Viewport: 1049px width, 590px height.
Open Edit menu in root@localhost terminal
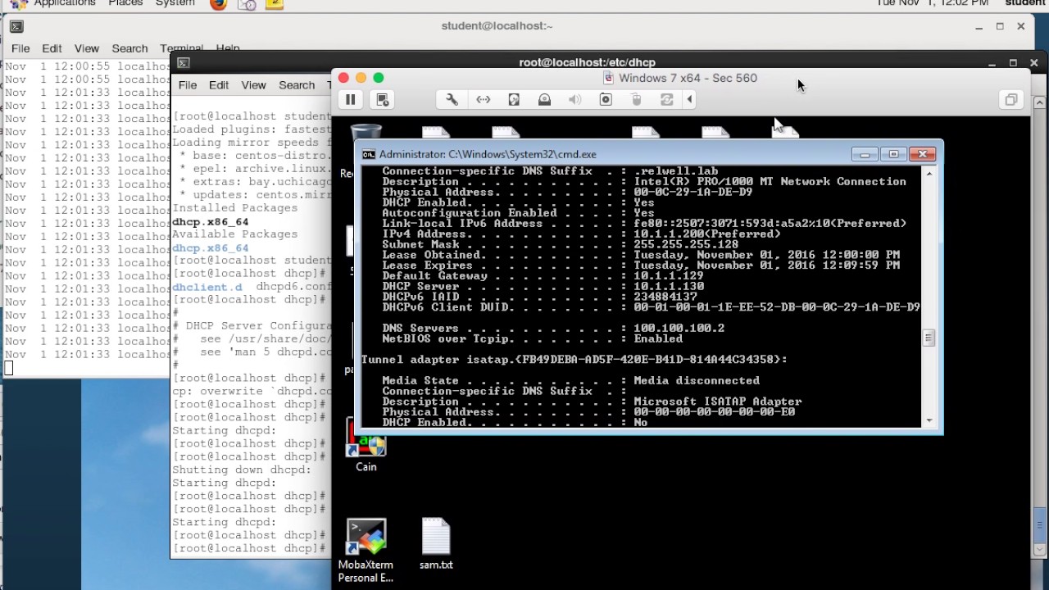(219, 85)
